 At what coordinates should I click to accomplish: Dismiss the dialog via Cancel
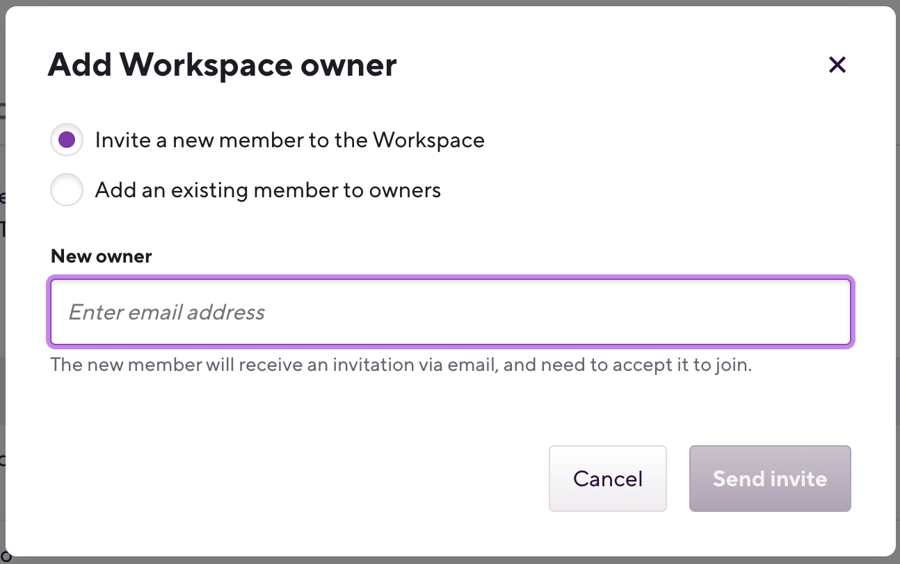click(607, 479)
